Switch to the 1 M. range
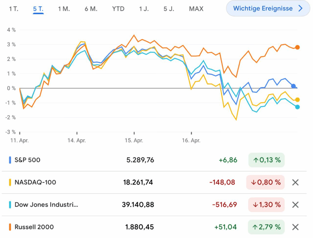Viewport: 313px width, 238px height. pos(64,9)
